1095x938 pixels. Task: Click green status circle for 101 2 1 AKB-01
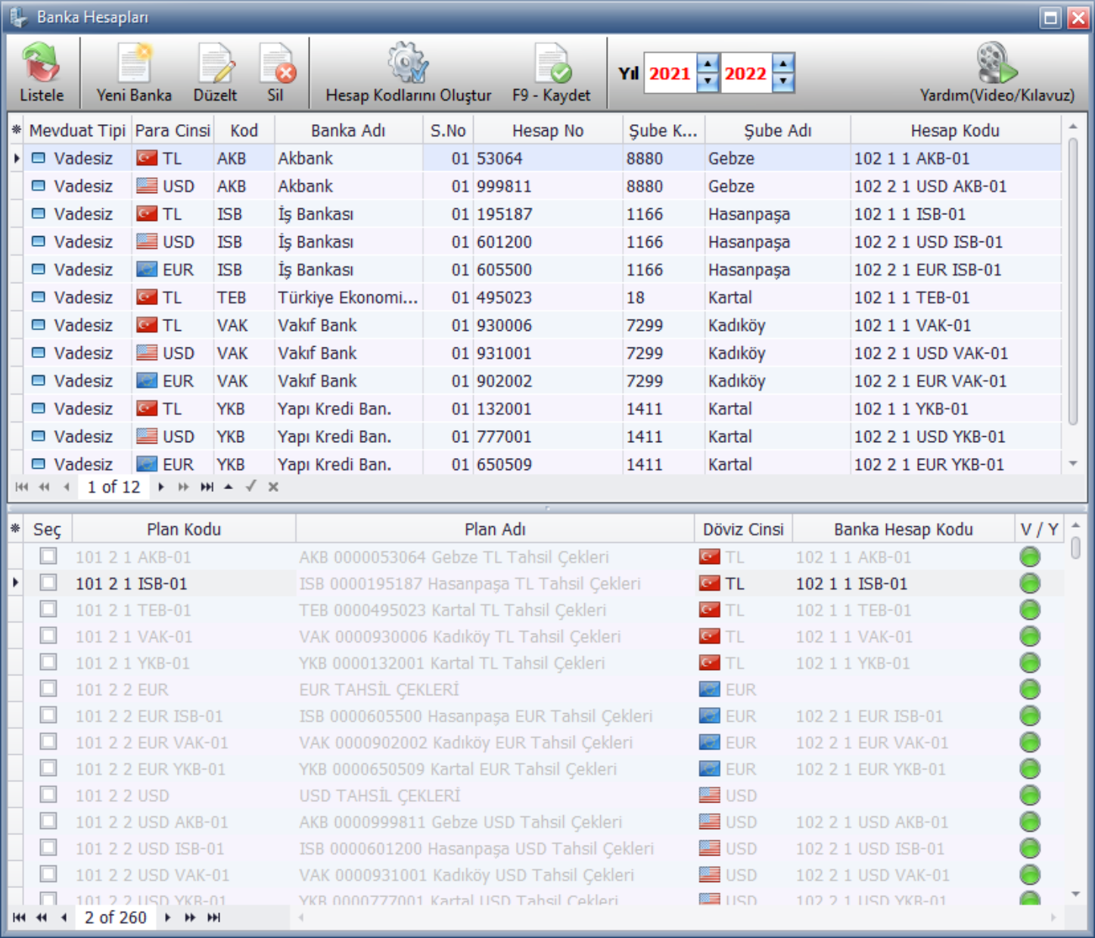click(x=1030, y=557)
